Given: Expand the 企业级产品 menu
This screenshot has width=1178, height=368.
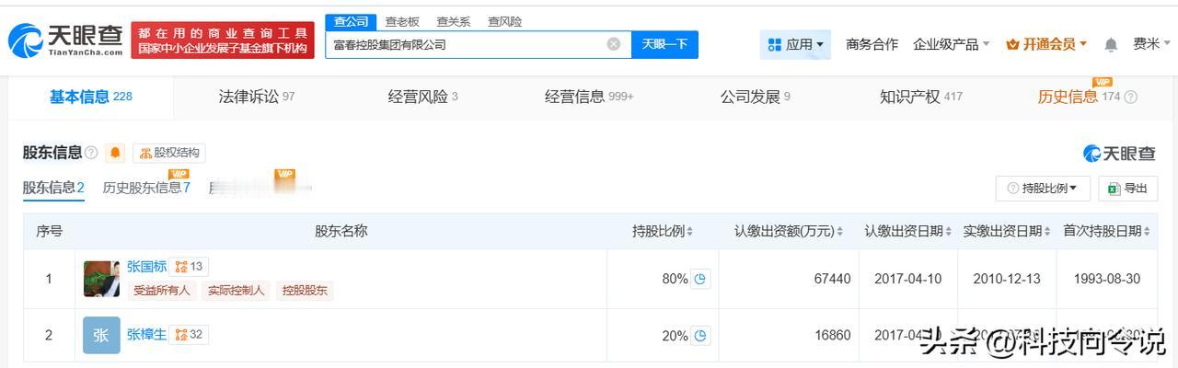Looking at the screenshot, I should (951, 44).
